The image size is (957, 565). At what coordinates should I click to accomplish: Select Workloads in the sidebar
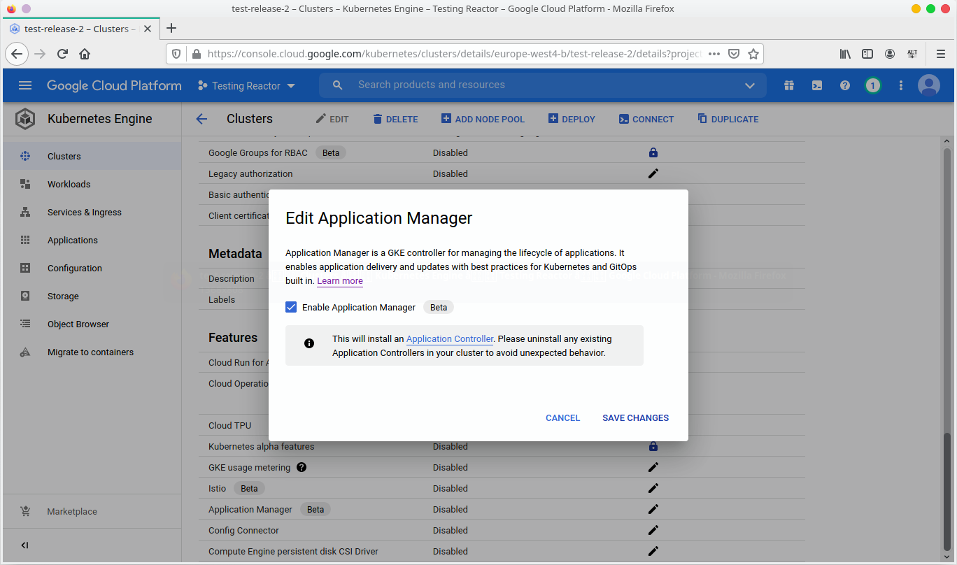(x=91, y=184)
